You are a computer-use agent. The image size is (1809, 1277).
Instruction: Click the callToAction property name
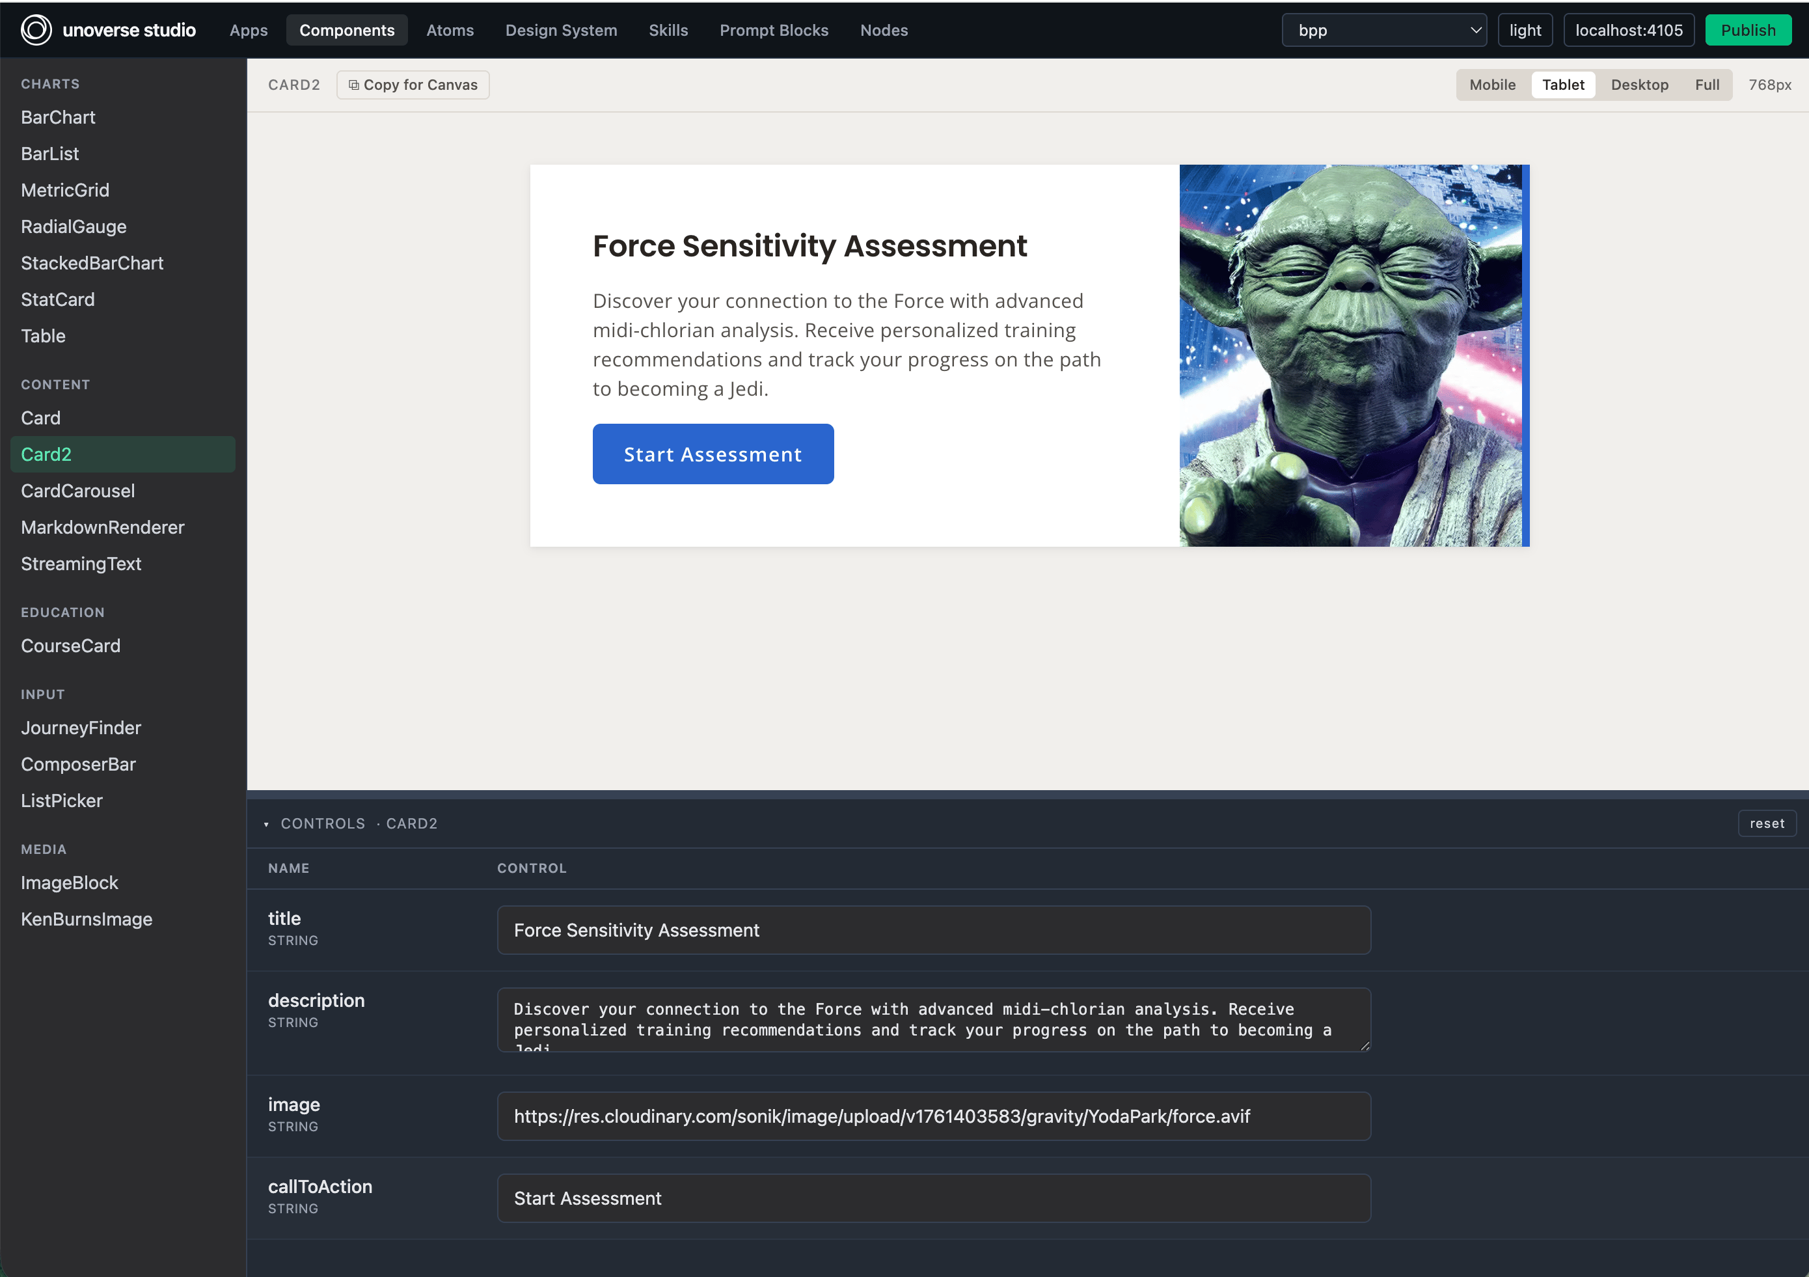tap(320, 1187)
